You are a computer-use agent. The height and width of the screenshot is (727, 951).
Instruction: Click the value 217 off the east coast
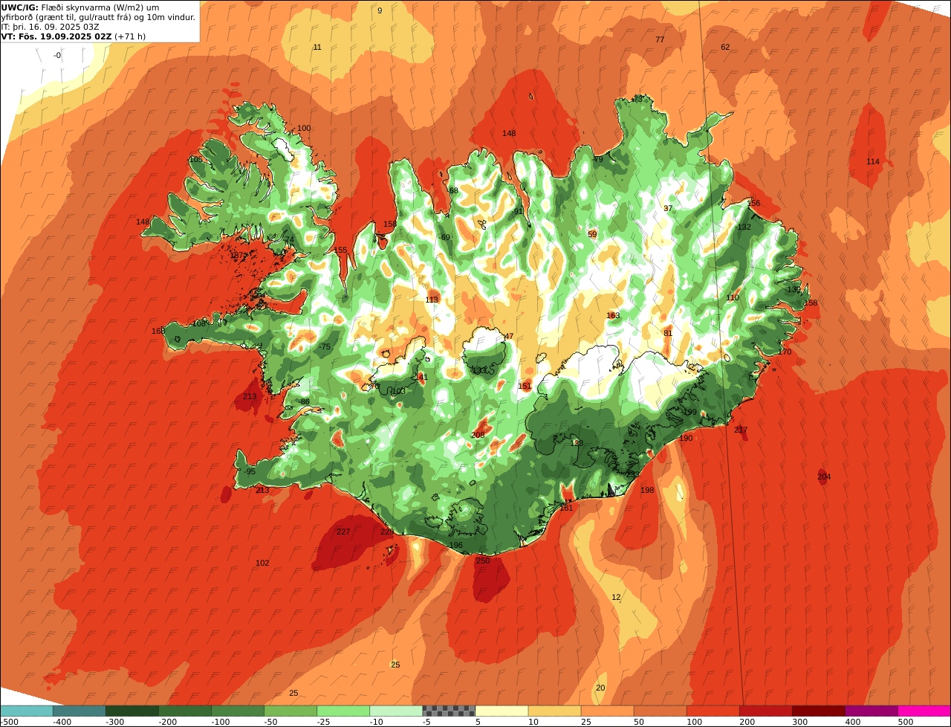click(x=741, y=430)
